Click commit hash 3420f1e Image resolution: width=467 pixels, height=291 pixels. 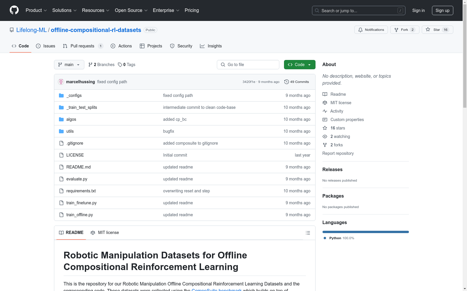(249, 82)
